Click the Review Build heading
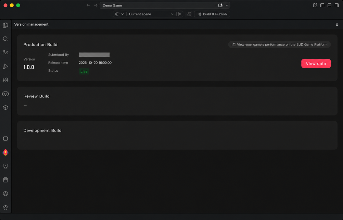The height and width of the screenshot is (220, 343). point(37,96)
